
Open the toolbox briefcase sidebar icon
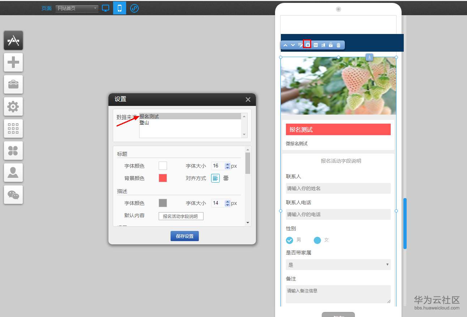(x=13, y=85)
